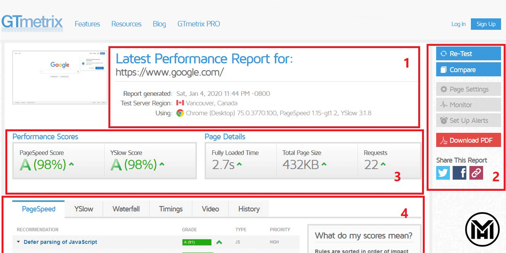Click the Chrome browser icon
Viewport: 506px width, 253px height.
click(180, 113)
